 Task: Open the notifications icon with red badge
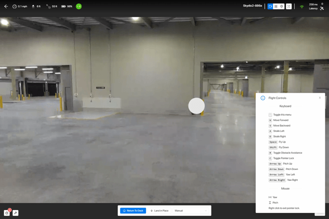click(7, 213)
